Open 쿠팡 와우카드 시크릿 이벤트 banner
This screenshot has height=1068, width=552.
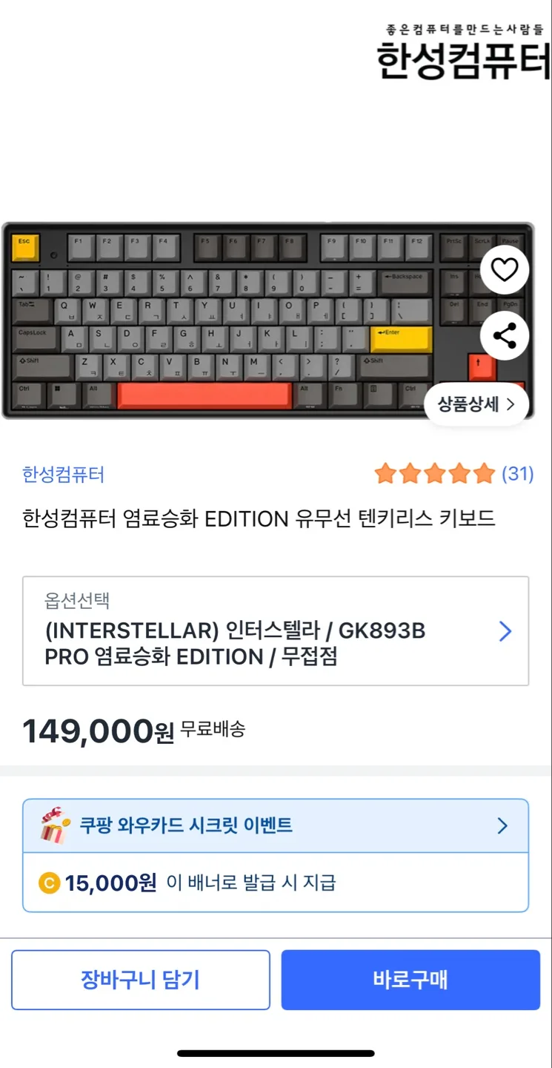point(276,825)
